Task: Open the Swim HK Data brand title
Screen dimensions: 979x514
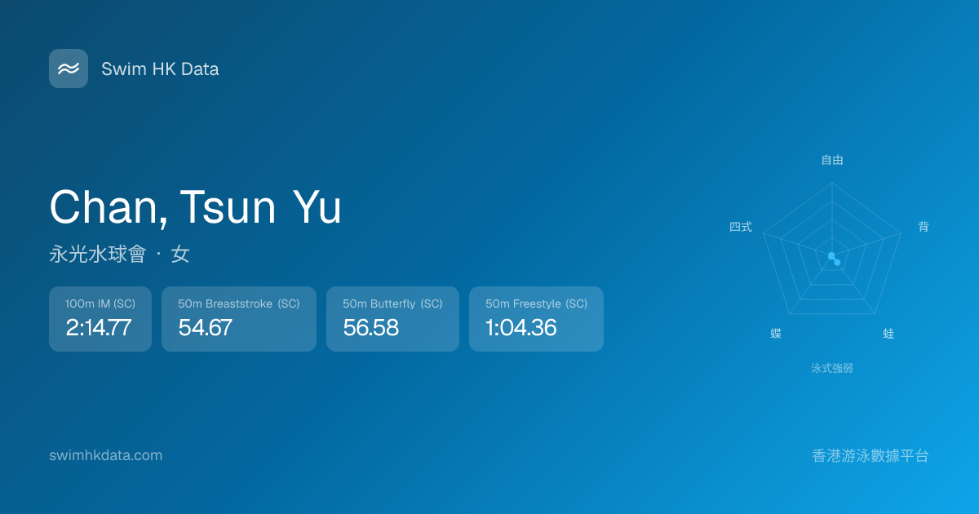Action: (x=160, y=69)
